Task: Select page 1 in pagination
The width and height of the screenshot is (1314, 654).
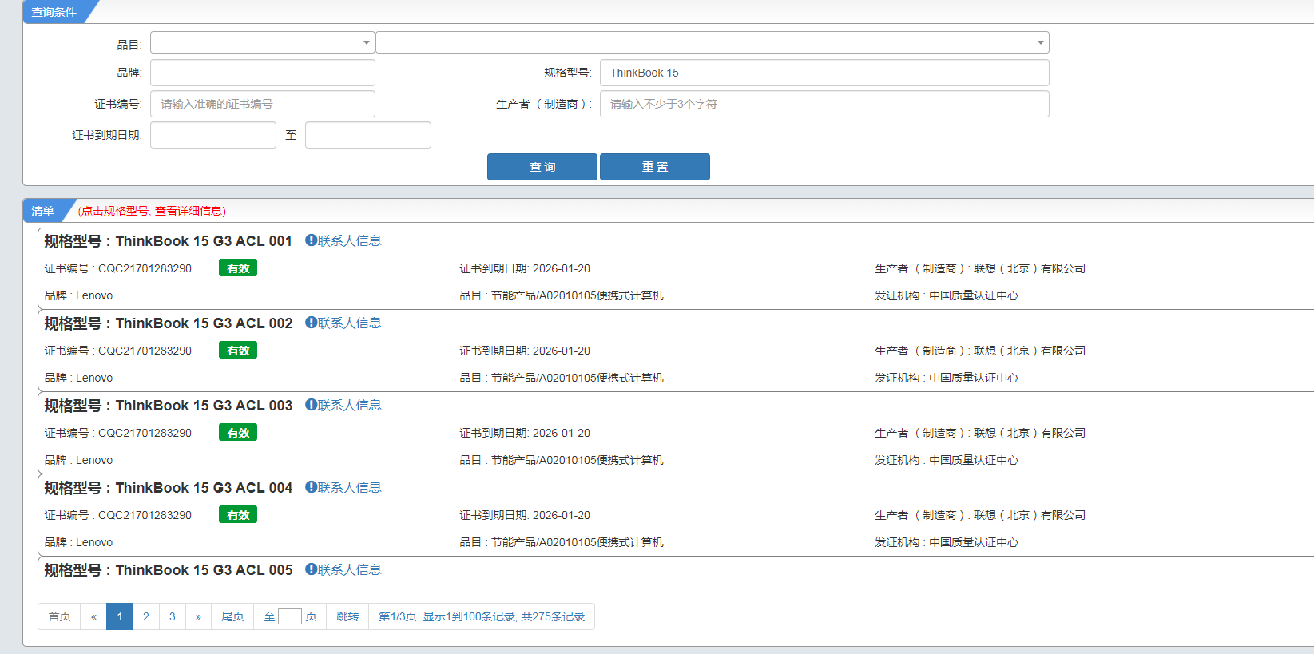Action: (120, 616)
